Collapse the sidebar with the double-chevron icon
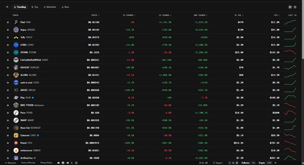This screenshot has width=304, height=165. tap(7, 7)
